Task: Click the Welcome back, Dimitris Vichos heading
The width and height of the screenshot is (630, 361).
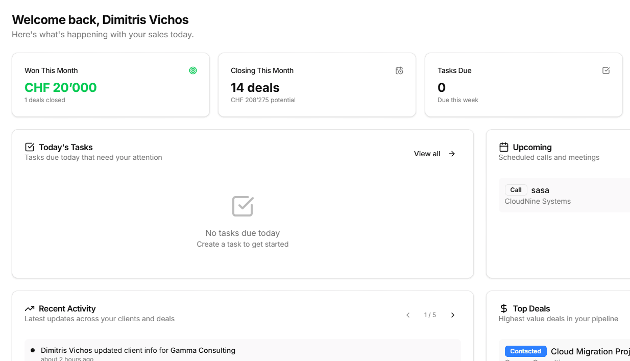Action: pos(100,19)
